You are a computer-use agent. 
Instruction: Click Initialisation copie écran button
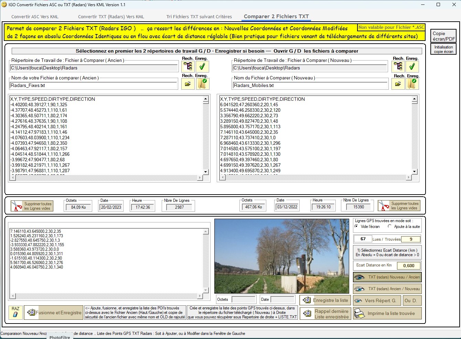[x=444, y=49]
